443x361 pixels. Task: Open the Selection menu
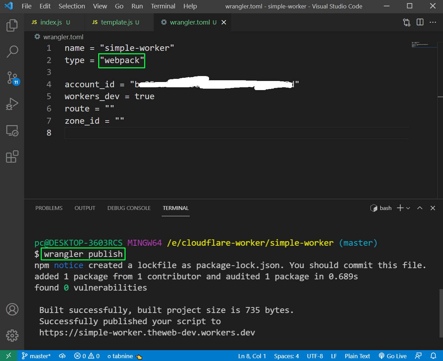(x=72, y=6)
